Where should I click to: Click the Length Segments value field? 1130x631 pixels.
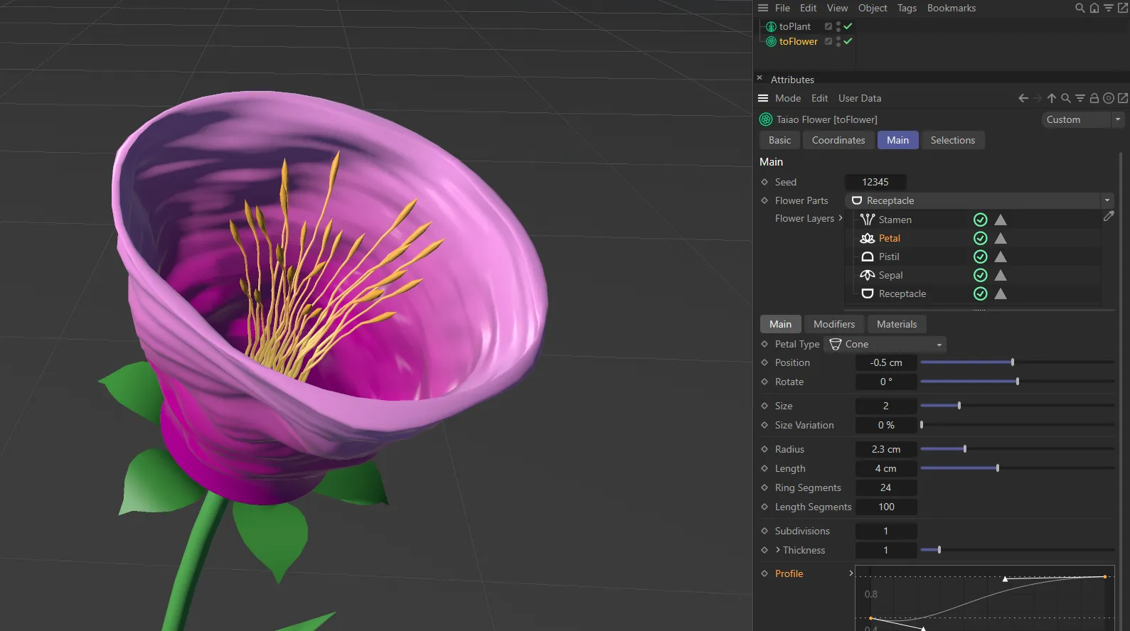click(x=885, y=507)
